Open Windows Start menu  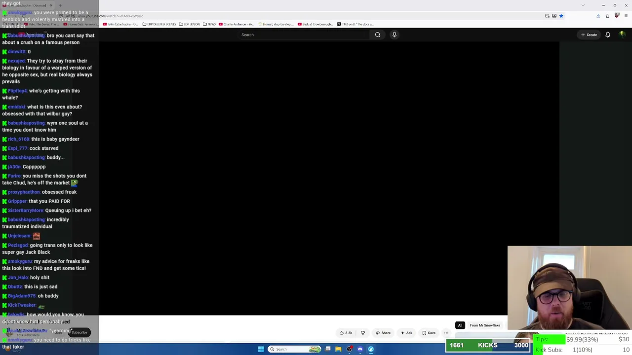(x=261, y=349)
